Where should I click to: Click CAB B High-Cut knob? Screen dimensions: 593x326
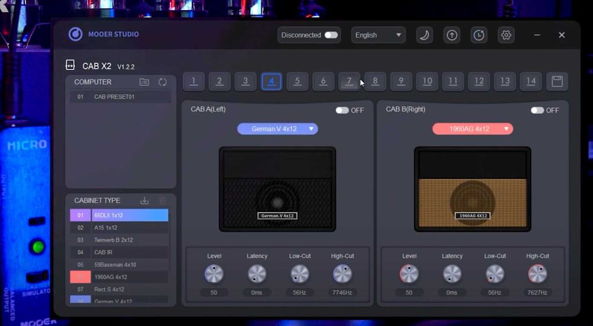pos(537,274)
